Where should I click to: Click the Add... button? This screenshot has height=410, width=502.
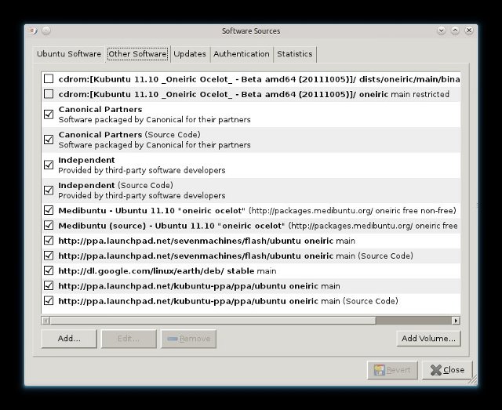tap(69, 339)
